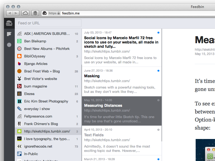Open the iCloud tabs button
The image size is (215, 161).
[25, 13]
